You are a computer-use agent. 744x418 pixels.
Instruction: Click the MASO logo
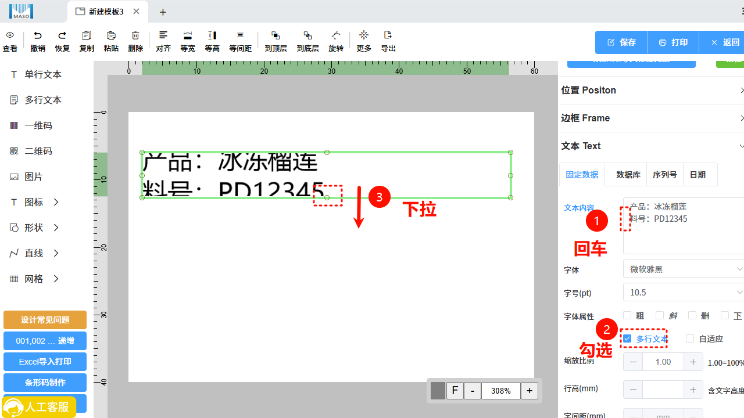click(21, 11)
